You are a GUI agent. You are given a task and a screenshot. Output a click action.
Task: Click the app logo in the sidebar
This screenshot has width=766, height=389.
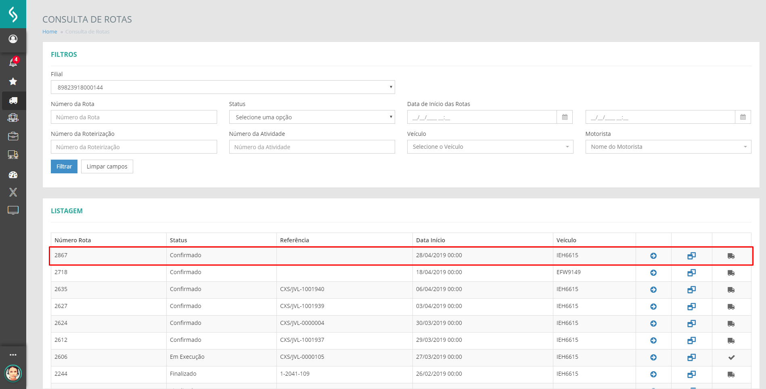(13, 14)
